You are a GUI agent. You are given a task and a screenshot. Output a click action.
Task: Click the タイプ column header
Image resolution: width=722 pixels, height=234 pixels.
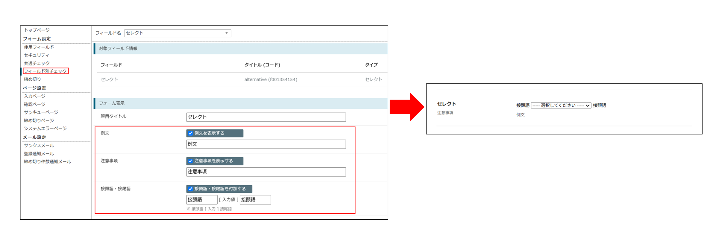click(x=371, y=65)
